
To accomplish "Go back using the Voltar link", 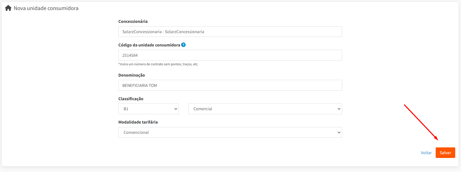I will point(426,153).
